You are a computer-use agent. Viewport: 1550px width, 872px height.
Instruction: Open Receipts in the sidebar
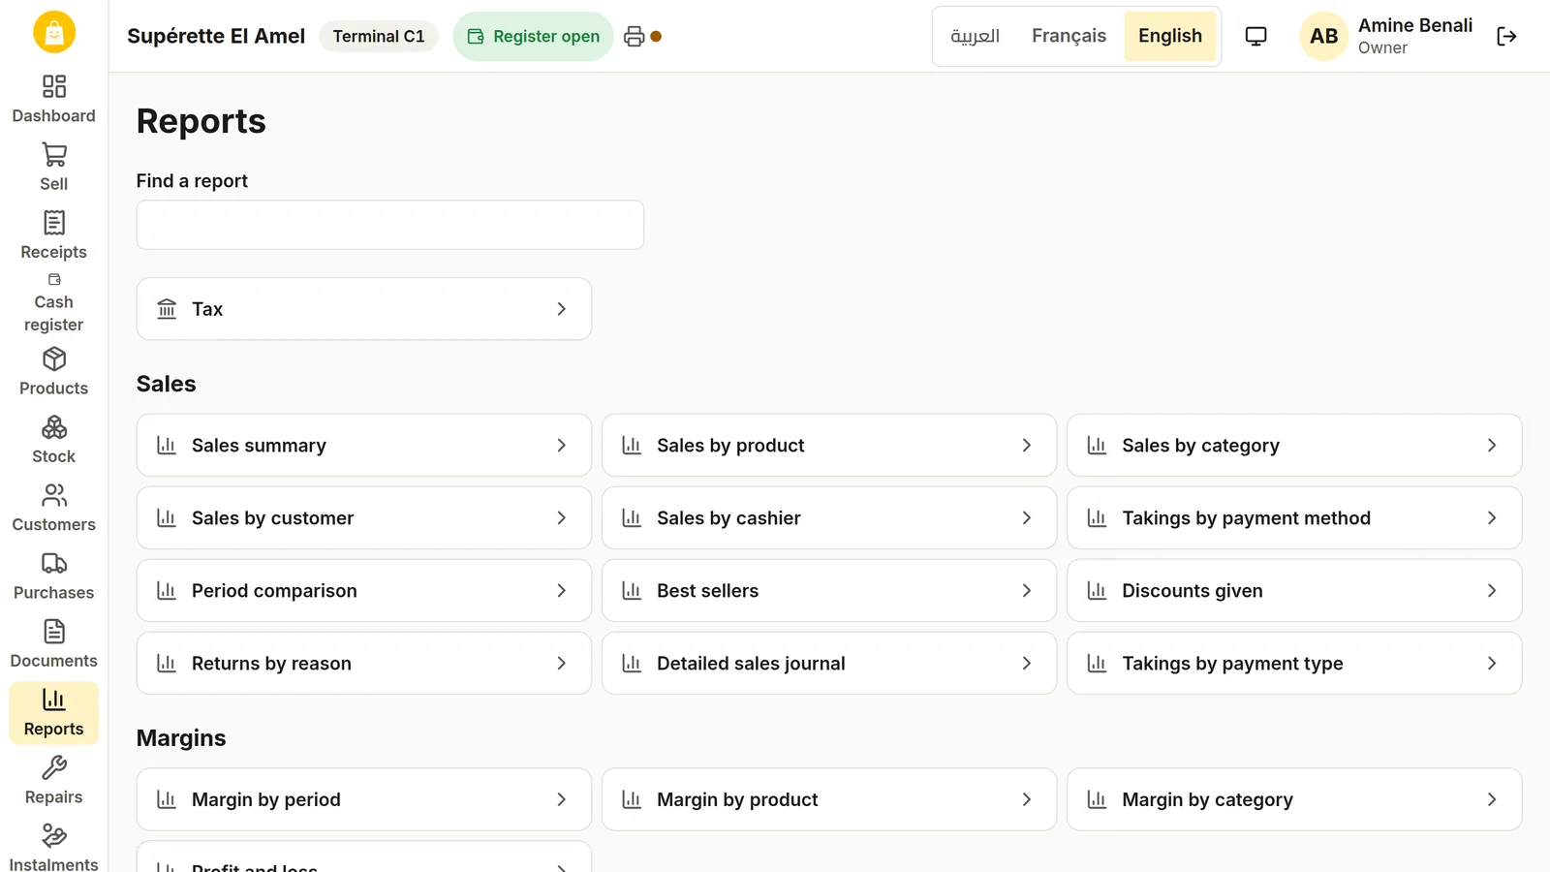pyautogui.click(x=54, y=223)
